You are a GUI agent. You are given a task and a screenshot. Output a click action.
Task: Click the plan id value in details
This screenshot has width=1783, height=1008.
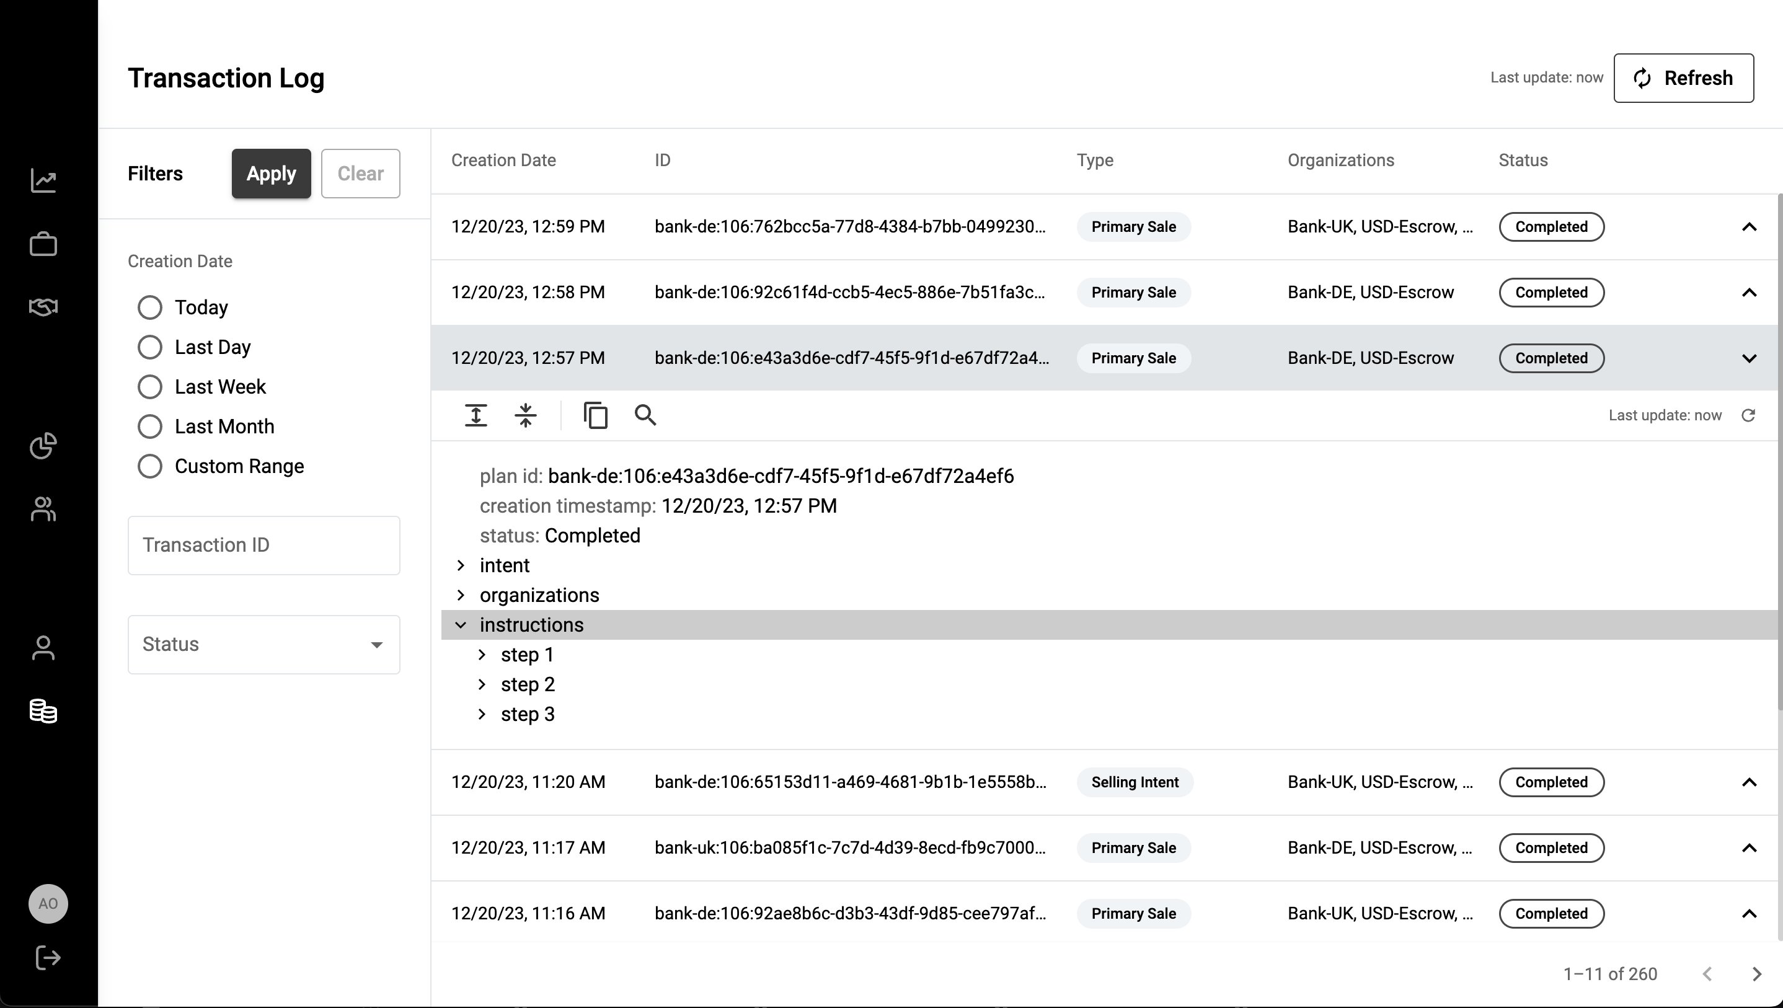click(x=781, y=476)
